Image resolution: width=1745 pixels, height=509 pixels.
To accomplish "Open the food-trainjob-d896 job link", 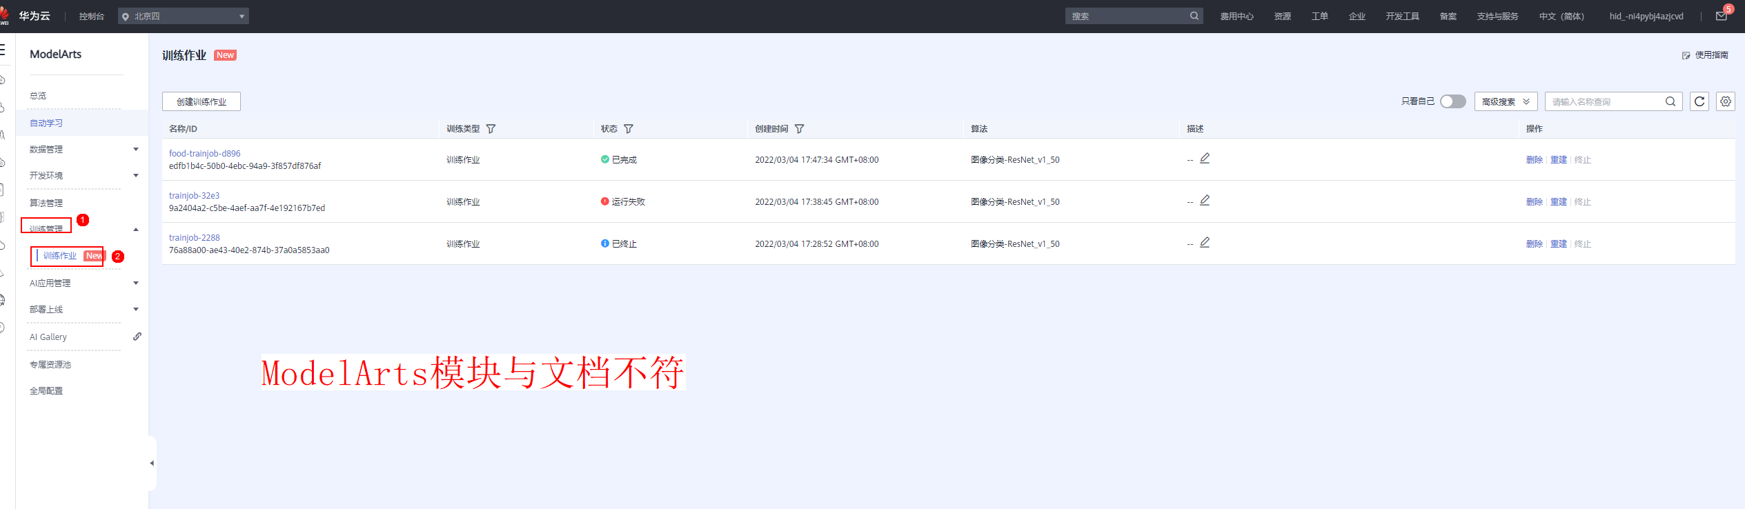I will pos(205,153).
